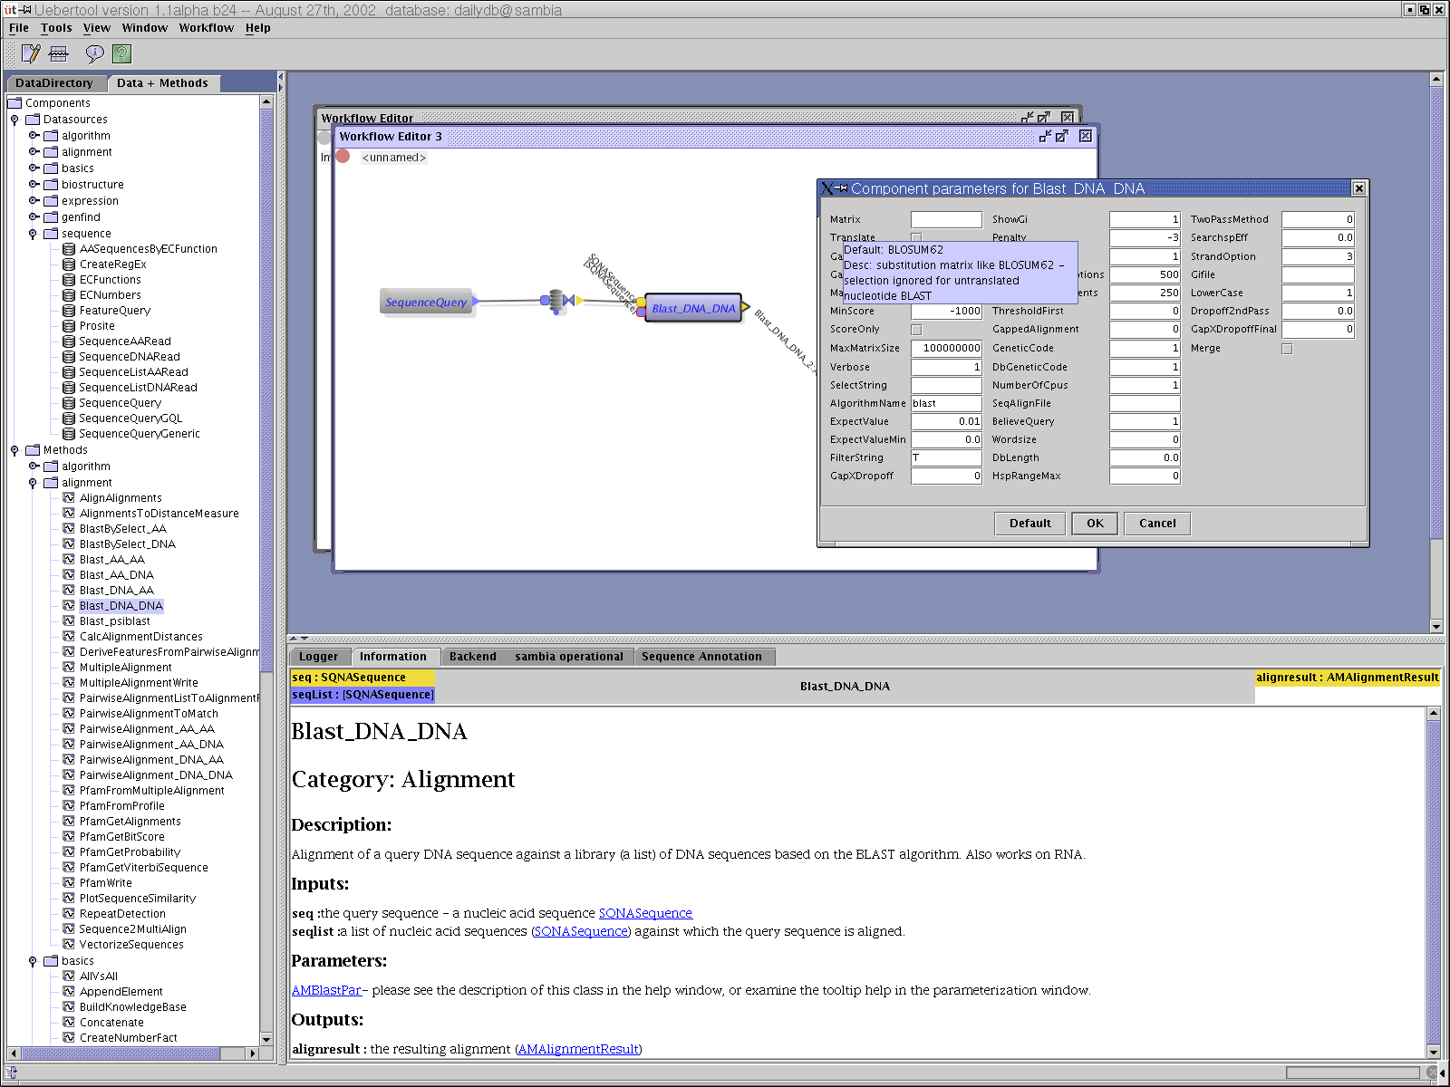
Task: Select the edit/new document toolbar icon
Action: pyautogui.click(x=29, y=53)
